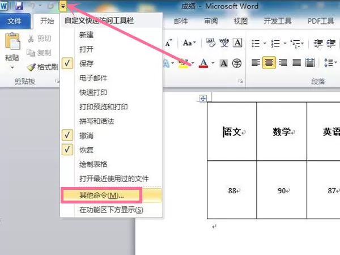Switch to the 视图 tab
Viewport: 340px width, 255px height.
point(241,22)
